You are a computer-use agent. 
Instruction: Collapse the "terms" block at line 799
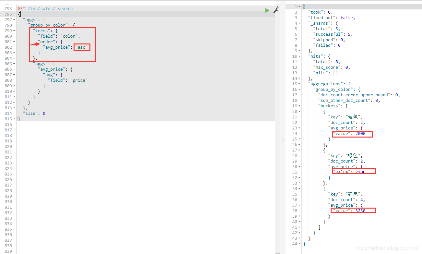[14, 31]
